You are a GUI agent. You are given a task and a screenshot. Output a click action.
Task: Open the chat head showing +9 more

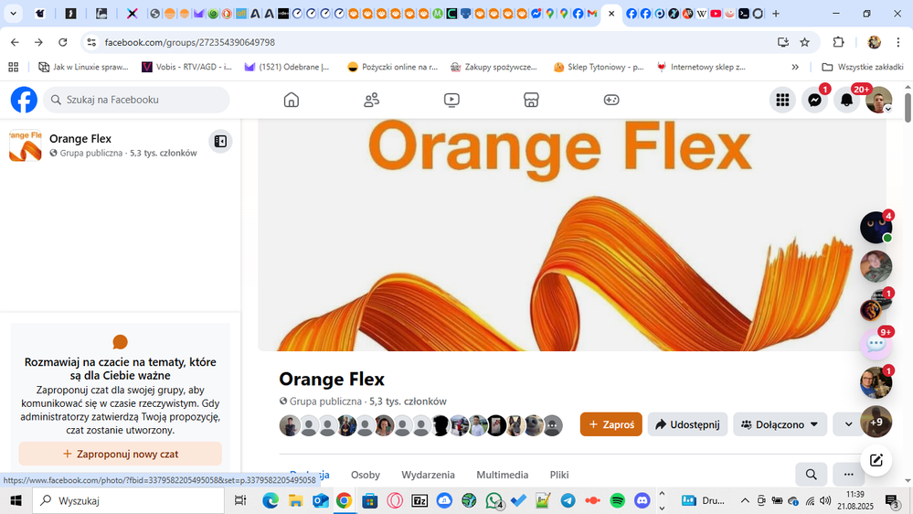pyautogui.click(x=876, y=422)
